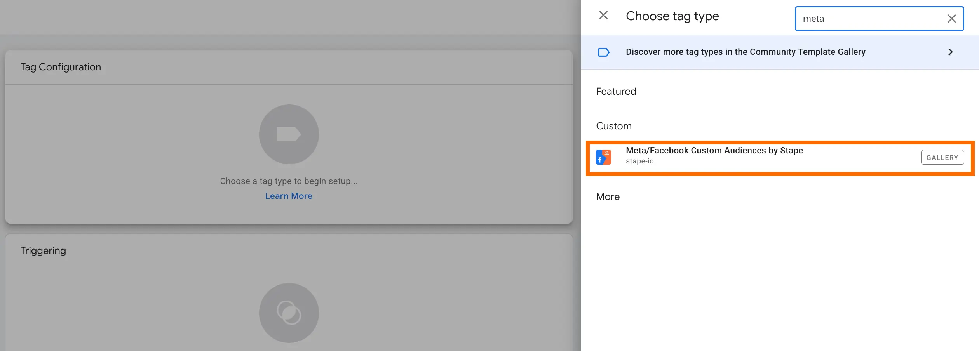Click the Triggering card heading
Viewport: 979px width, 351px height.
click(43, 251)
